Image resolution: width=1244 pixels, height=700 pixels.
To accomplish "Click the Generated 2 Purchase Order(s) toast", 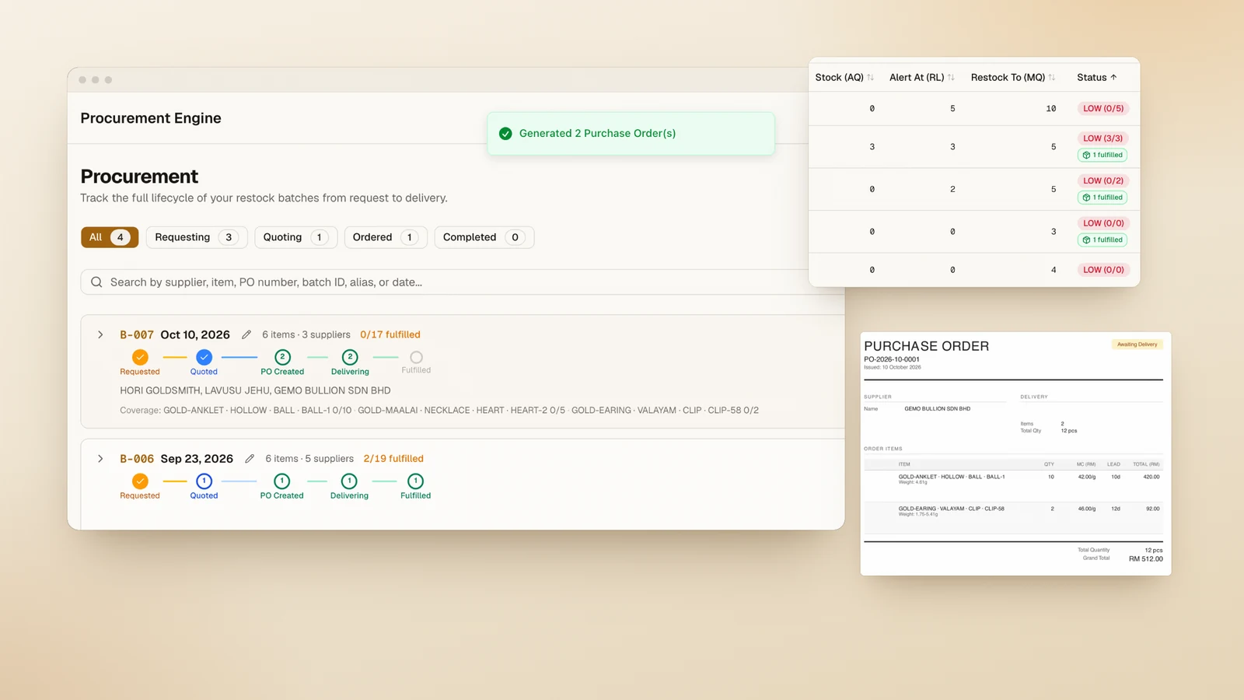I will coord(631,134).
